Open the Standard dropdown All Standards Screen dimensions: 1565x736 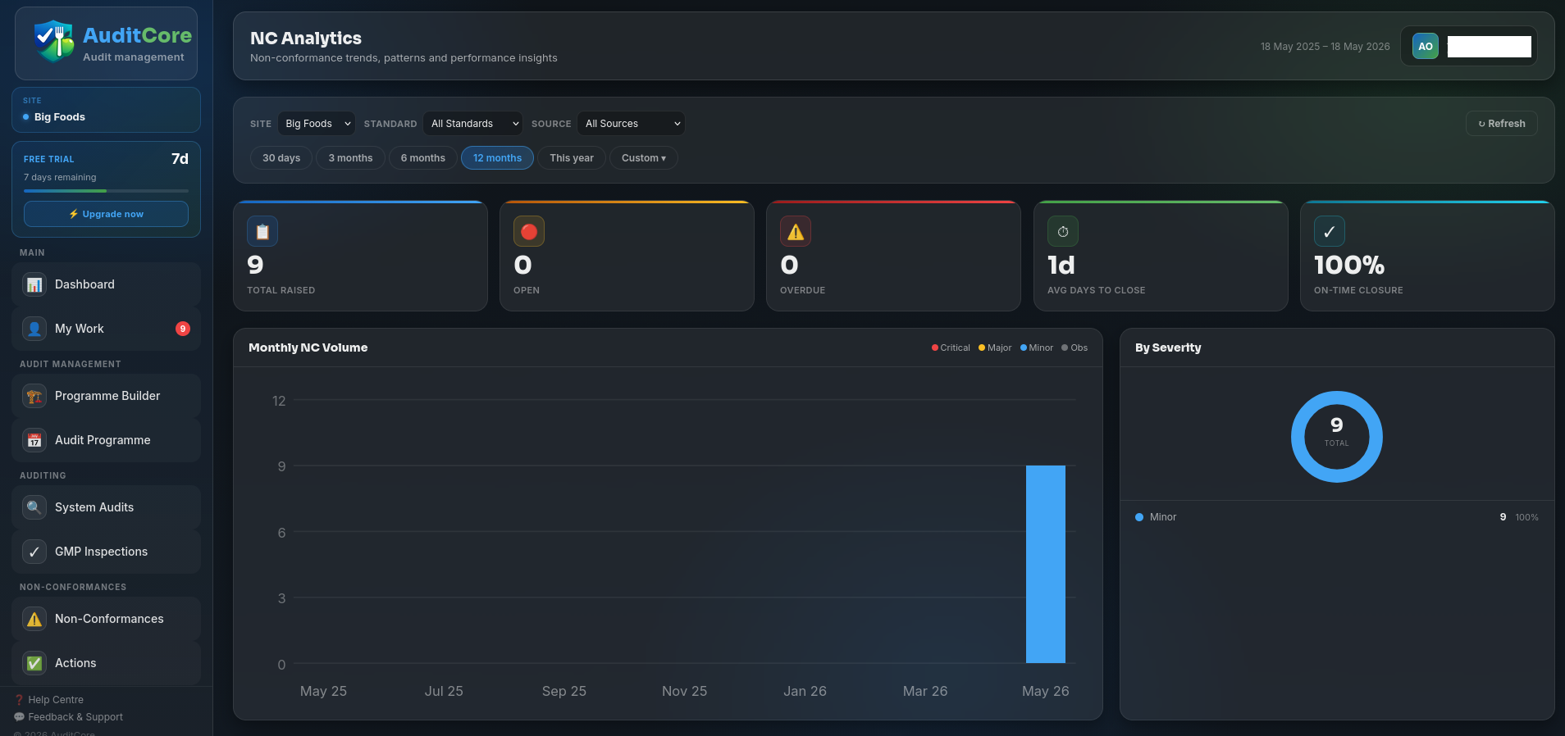click(x=473, y=124)
